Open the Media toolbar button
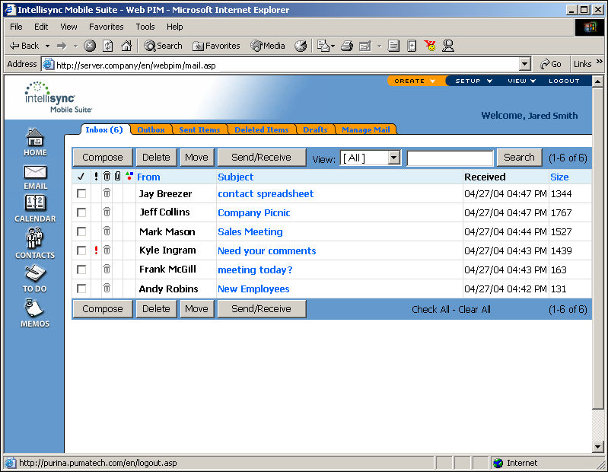Image resolution: width=608 pixels, height=472 pixels. [268, 46]
